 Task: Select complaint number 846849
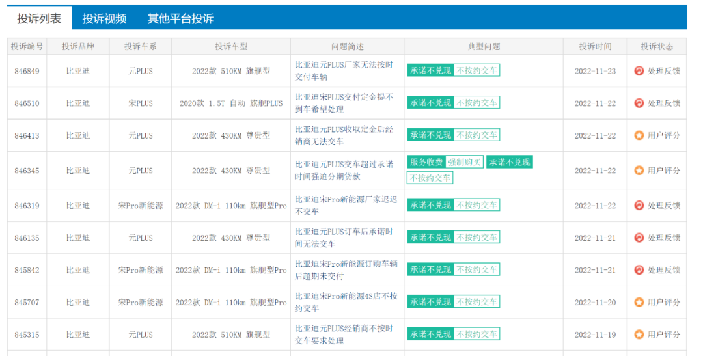[27, 71]
